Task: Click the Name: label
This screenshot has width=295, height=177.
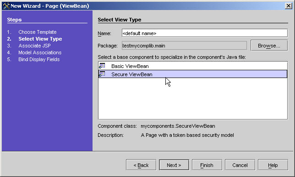Action: [104, 33]
